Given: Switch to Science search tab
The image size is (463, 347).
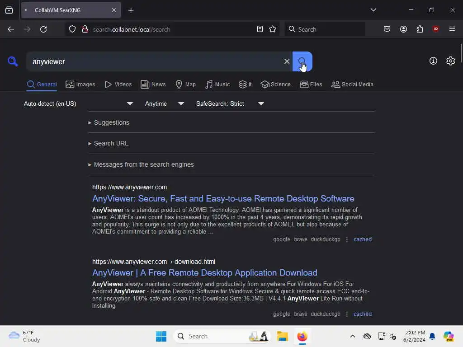Looking at the screenshot, I should click(275, 84).
